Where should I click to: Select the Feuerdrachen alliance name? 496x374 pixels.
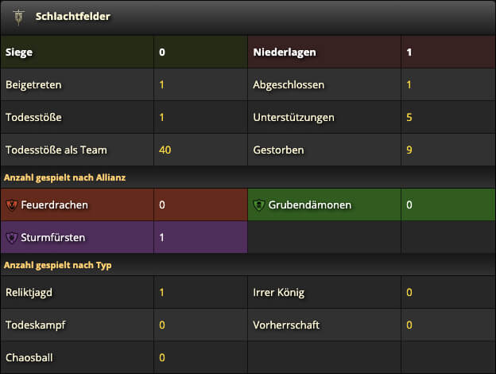tap(54, 205)
